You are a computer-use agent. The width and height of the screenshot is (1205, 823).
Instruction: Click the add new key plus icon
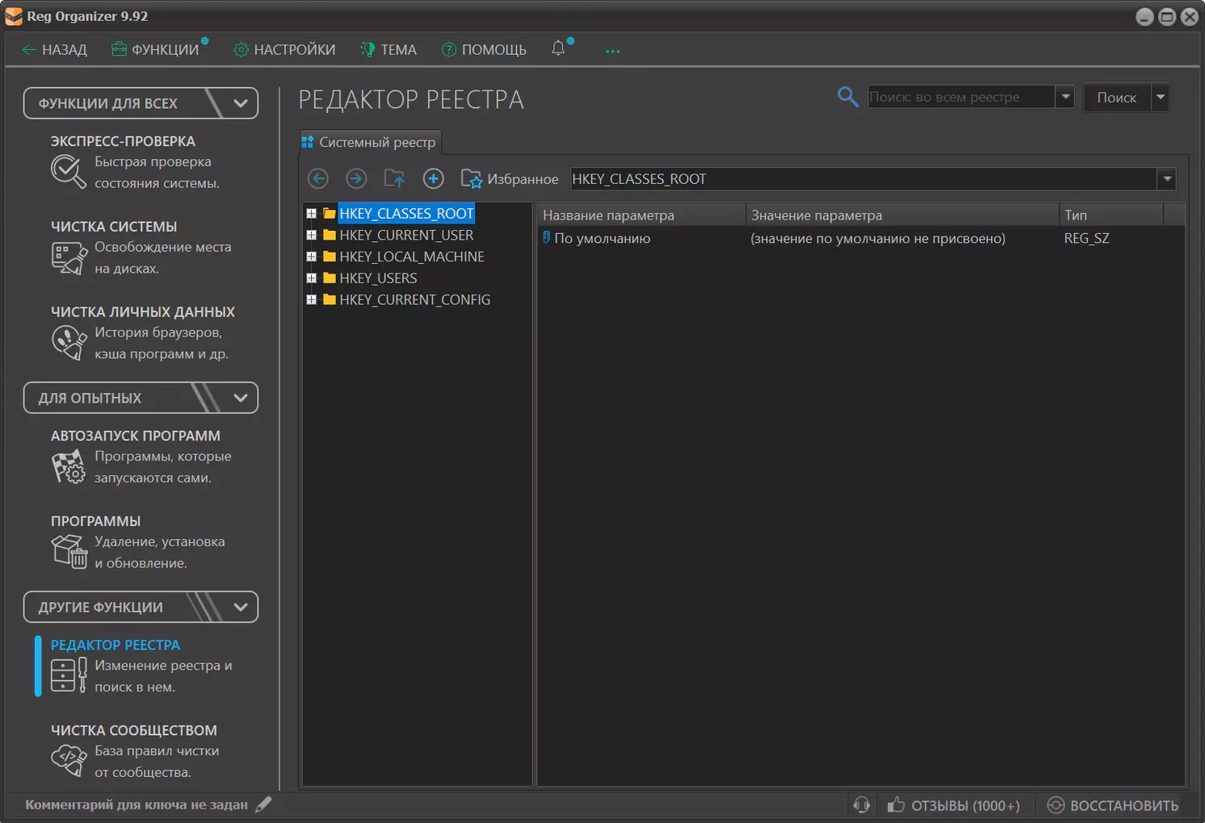434,178
